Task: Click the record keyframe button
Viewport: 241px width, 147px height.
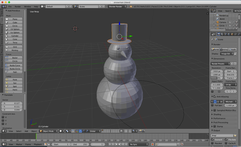Action: point(153,144)
